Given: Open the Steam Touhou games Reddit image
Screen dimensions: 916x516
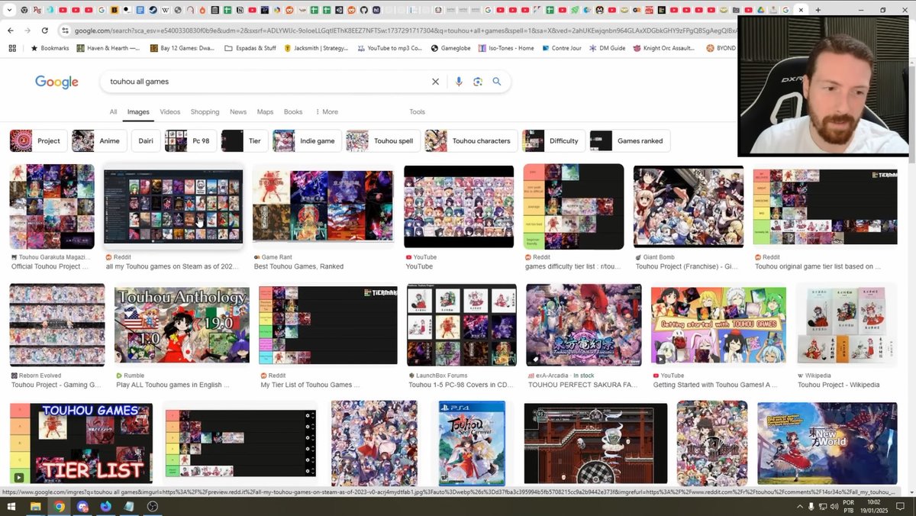Looking at the screenshot, I should point(173,207).
